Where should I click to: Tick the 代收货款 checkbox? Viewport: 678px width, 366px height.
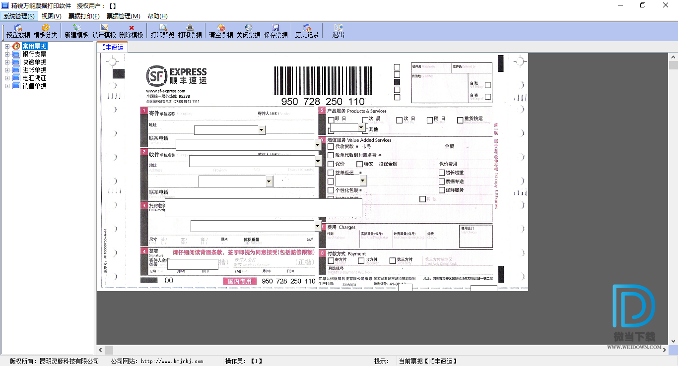pos(331,146)
